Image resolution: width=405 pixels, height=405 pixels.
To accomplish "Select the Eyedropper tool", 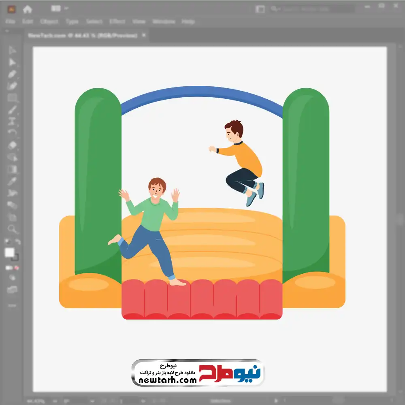I will [x=12, y=181].
